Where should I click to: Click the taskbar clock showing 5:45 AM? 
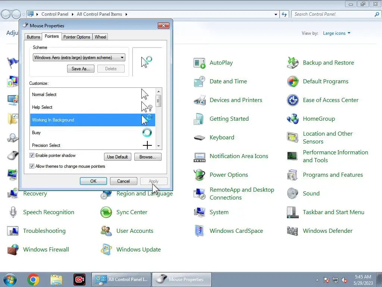363,280
